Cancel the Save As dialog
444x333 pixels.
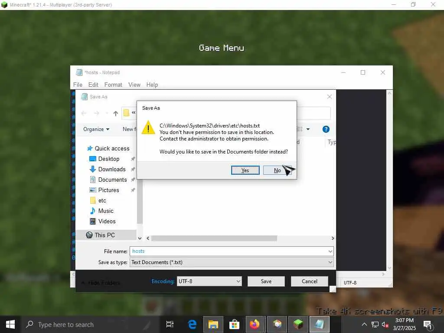pos(309,281)
